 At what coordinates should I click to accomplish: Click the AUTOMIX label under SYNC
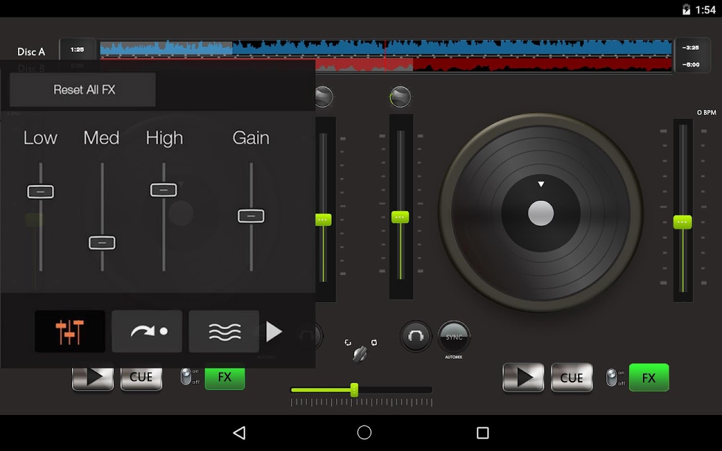click(454, 357)
